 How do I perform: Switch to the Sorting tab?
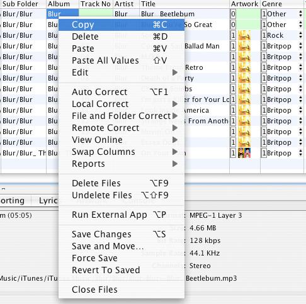12,201
